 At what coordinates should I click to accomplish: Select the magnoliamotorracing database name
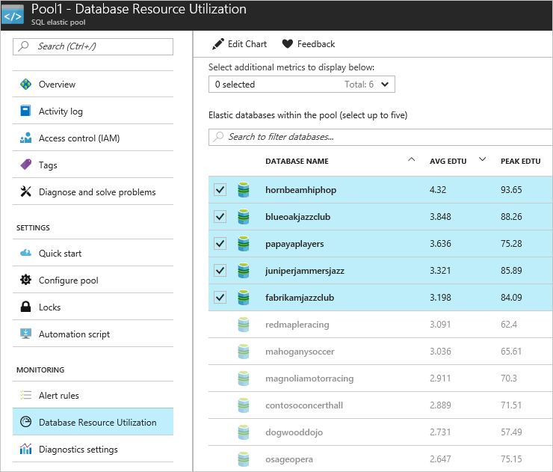click(x=309, y=378)
